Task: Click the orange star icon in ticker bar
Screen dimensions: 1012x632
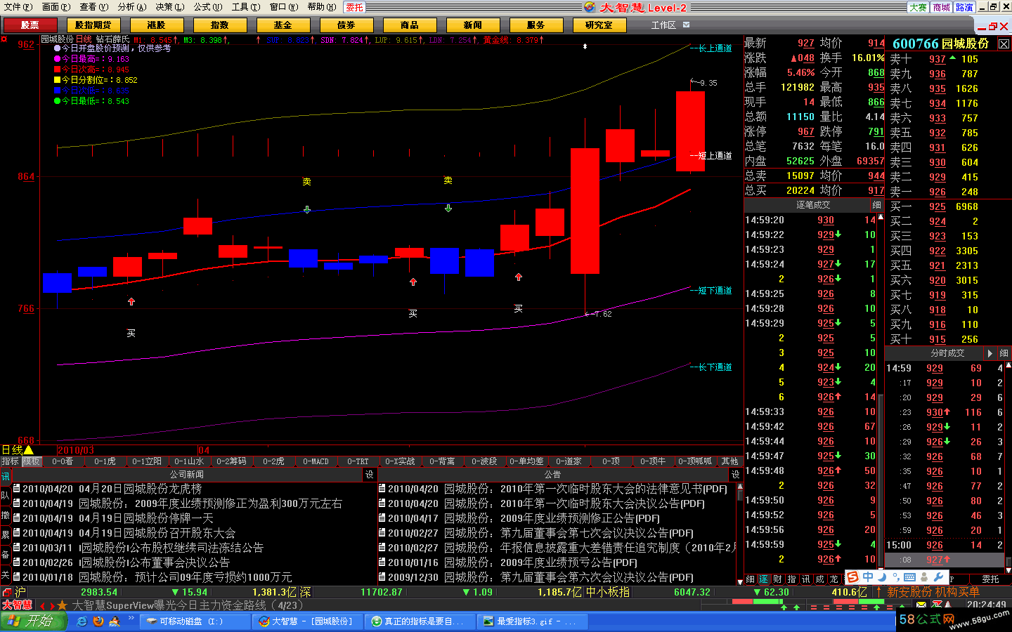Action: coord(63,605)
